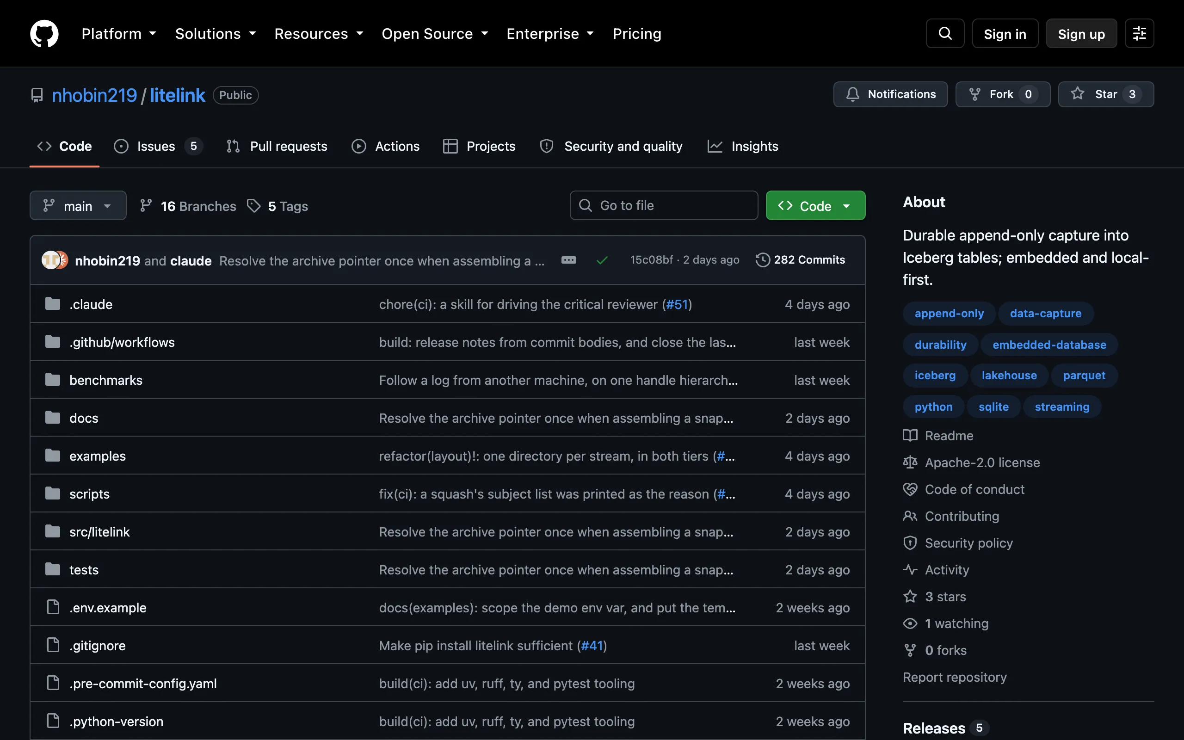The height and width of the screenshot is (740, 1184).
Task: Open the examples folder
Action: (x=98, y=456)
